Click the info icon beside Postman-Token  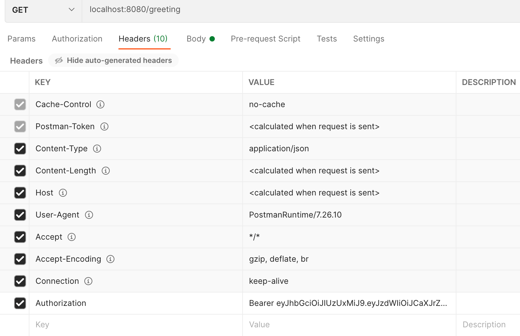click(x=104, y=127)
